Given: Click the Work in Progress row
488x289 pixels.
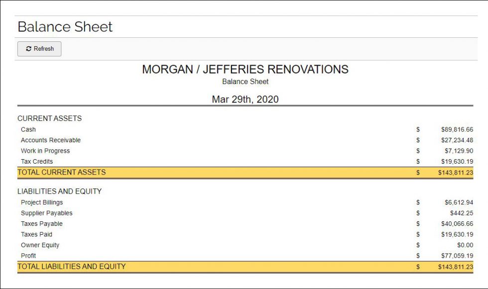Looking at the screenshot, I should coord(245,151).
